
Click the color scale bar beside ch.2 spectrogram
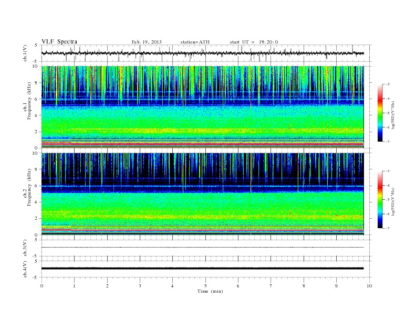point(380,199)
